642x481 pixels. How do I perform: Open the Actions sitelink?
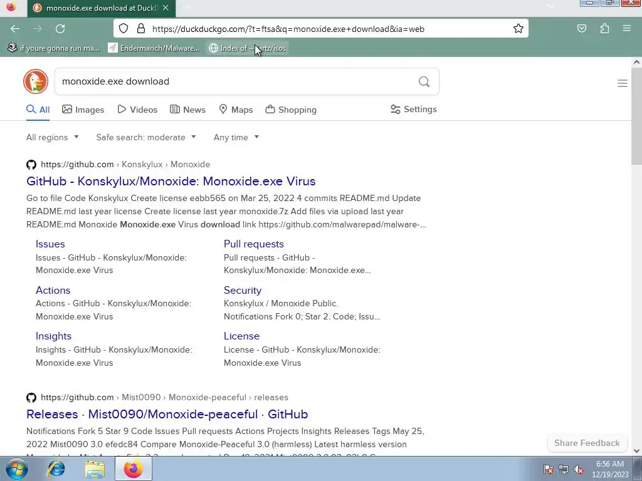coord(53,290)
